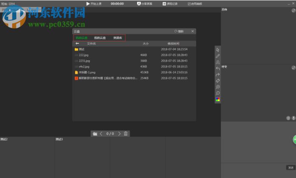Delete courseware with the trash icon
This screenshot has width=296, height=178.
pos(126,134)
